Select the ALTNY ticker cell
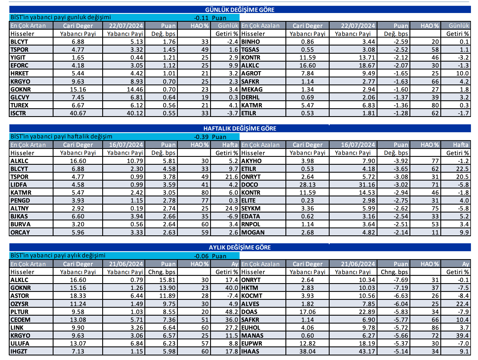The height and width of the screenshot is (360, 478). (x=20, y=209)
